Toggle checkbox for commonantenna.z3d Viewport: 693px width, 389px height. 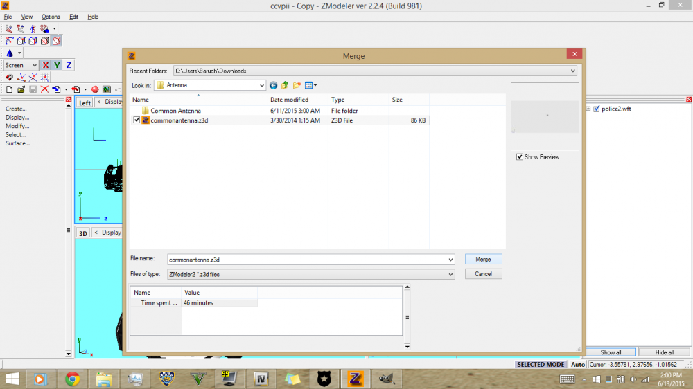[x=137, y=120]
